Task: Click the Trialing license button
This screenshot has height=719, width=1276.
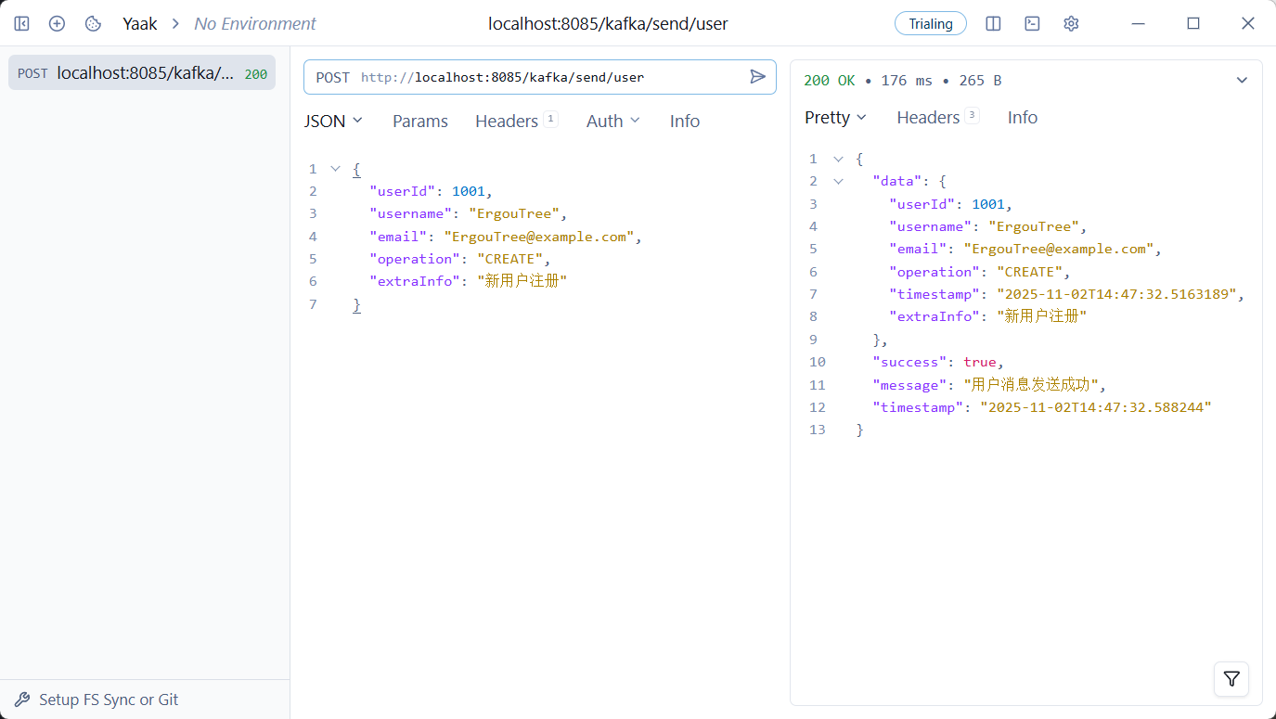Action: click(930, 23)
